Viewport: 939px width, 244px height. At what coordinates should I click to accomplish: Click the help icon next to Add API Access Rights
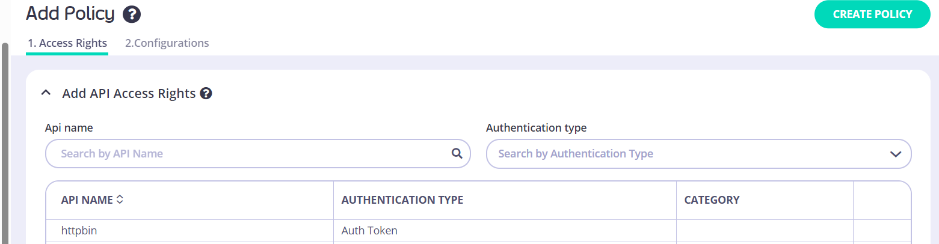point(206,94)
